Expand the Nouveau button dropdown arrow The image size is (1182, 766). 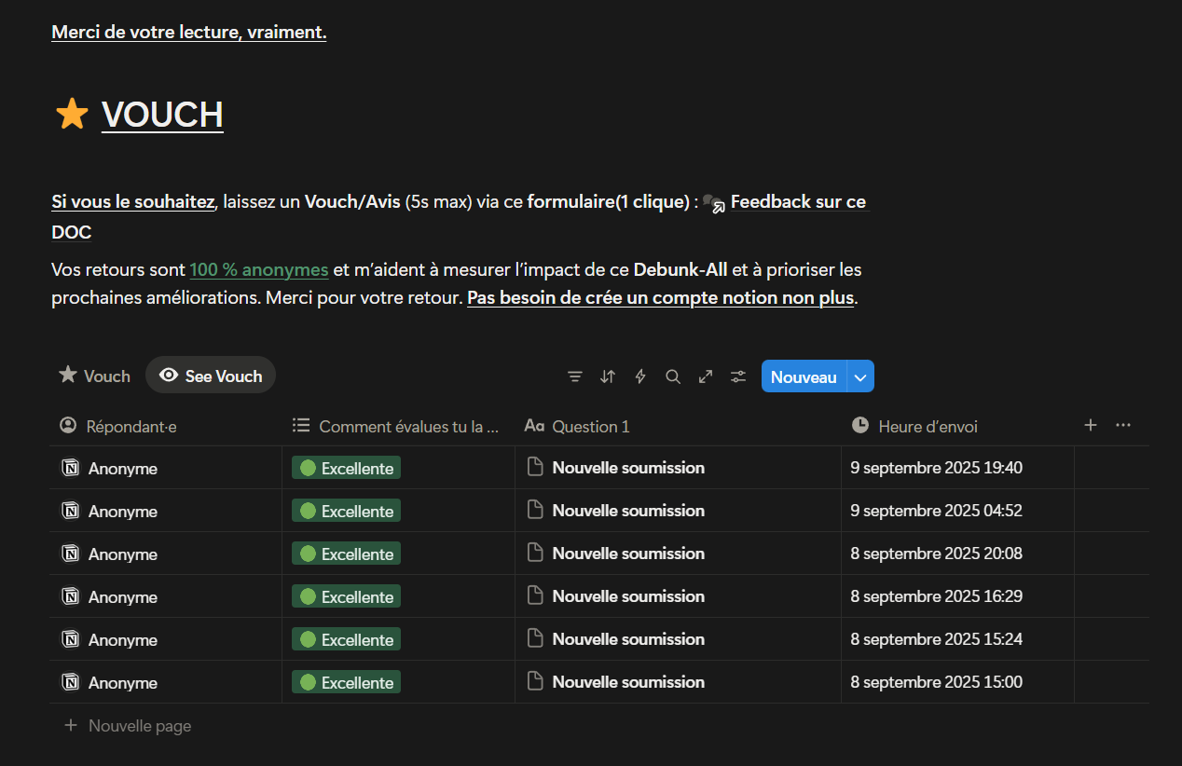(x=860, y=376)
